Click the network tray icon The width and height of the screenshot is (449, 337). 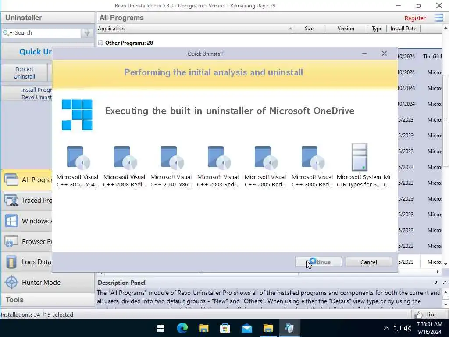click(397, 328)
